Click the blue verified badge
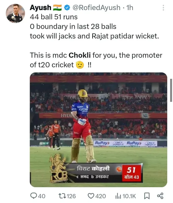173x203 pixels. (x=67, y=8)
